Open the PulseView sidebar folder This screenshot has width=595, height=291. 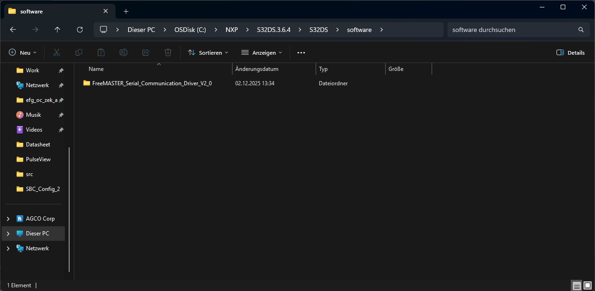pos(38,159)
